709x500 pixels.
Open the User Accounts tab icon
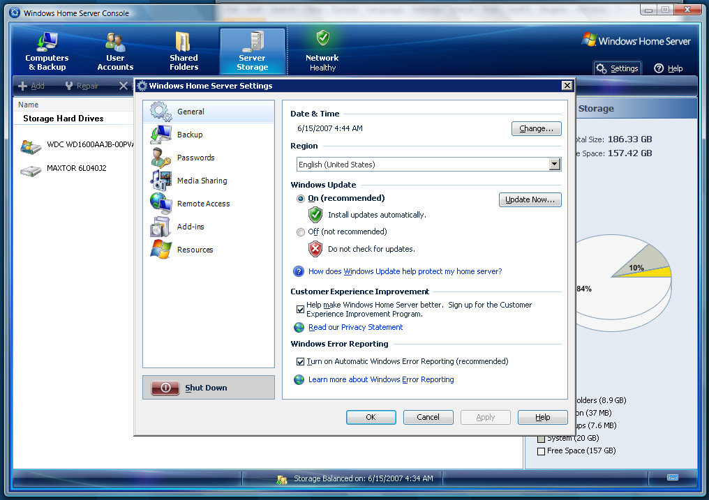[115, 42]
